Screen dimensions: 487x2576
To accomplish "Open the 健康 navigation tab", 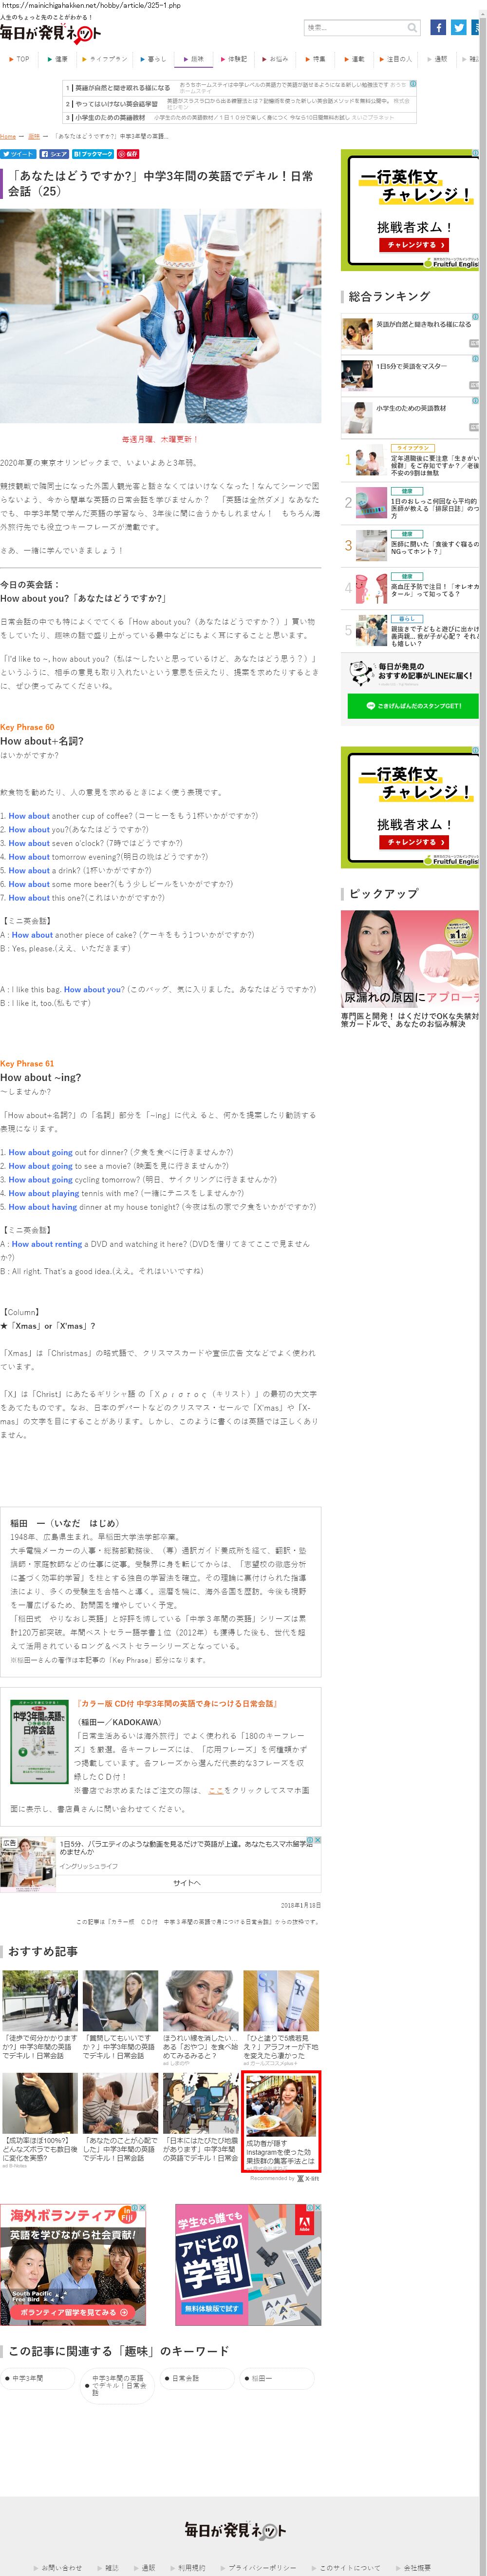I will coord(59,59).
